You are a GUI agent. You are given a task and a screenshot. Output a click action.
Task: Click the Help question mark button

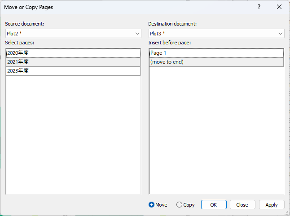point(259,7)
